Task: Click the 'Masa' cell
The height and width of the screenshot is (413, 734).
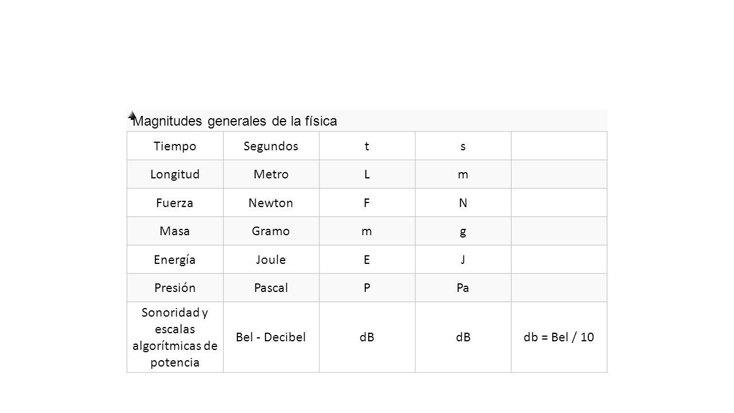Action: pyautogui.click(x=175, y=231)
